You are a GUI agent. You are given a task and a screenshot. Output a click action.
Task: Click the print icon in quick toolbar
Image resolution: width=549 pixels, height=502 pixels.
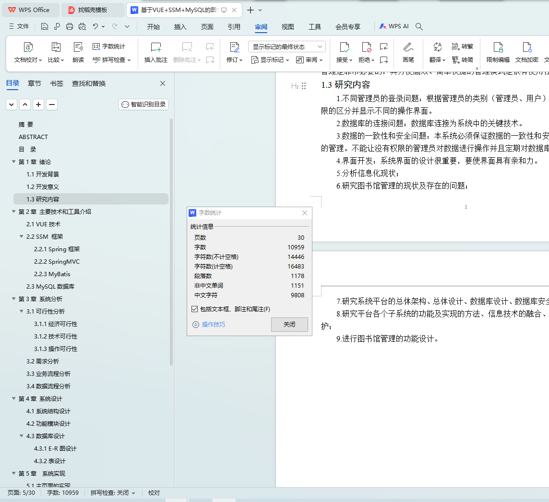[70, 26]
